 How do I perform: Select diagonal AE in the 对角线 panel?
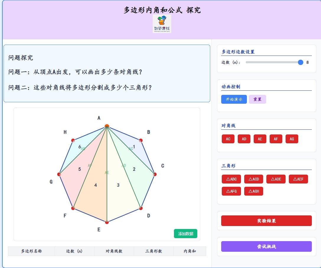pos(260,139)
